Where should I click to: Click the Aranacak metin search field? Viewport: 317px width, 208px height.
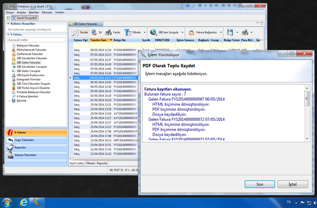(36, 40)
